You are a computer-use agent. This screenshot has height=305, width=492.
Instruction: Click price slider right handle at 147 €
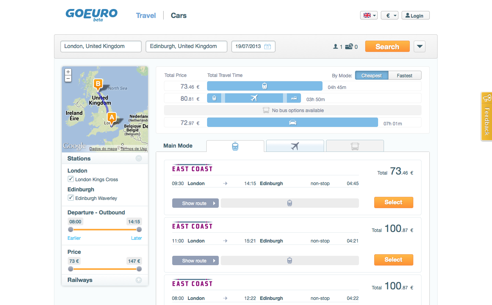click(x=139, y=269)
